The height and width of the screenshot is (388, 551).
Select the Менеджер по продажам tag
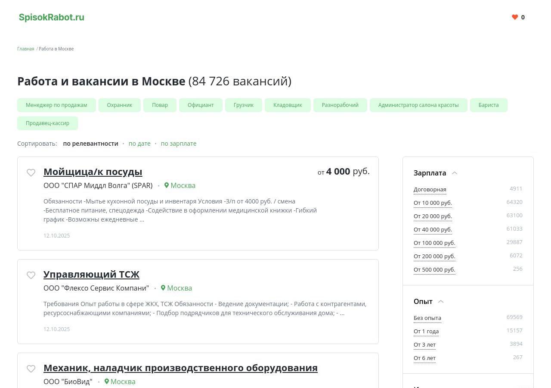(x=56, y=105)
